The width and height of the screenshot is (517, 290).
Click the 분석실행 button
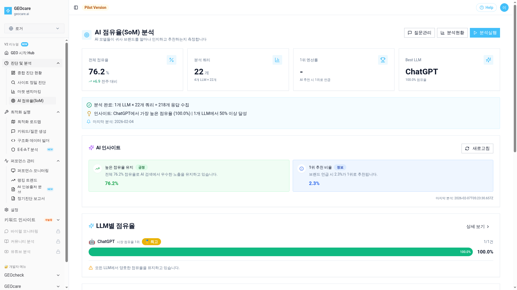[x=485, y=32]
